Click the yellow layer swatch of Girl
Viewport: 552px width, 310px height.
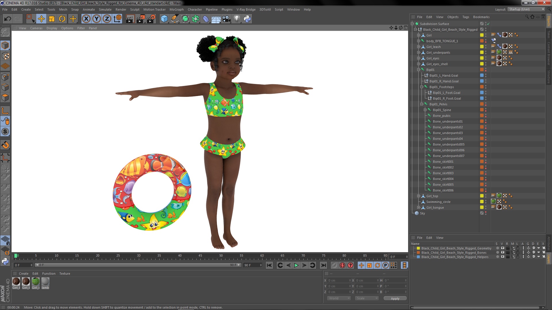click(x=482, y=35)
